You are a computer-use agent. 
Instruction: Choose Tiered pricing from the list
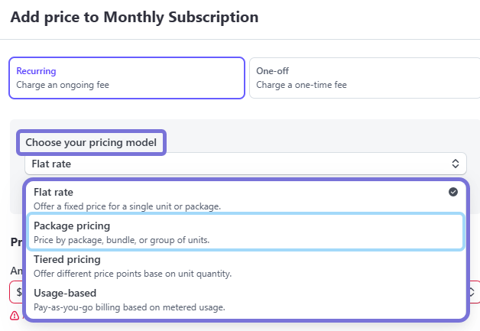pos(67,260)
